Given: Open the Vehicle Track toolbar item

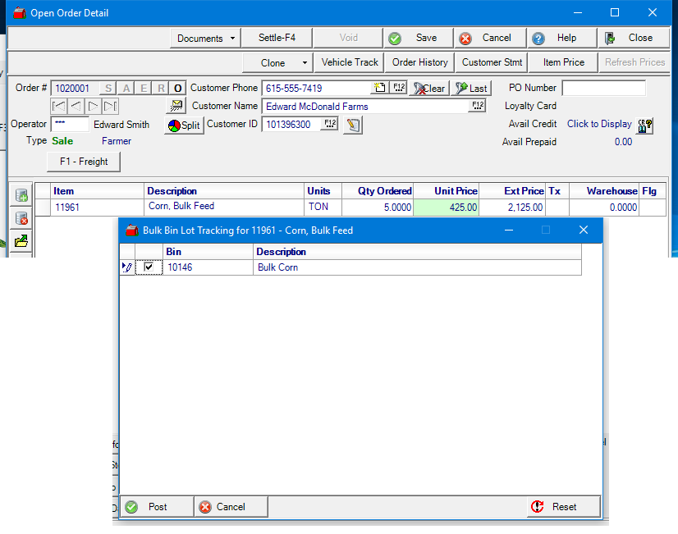Looking at the screenshot, I should coord(350,62).
